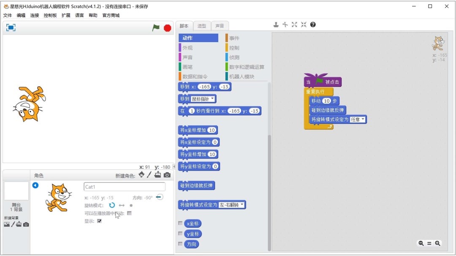Open the 鼠标指针 dropdown in the 移到 block
The image size is (456, 256).
213,99
